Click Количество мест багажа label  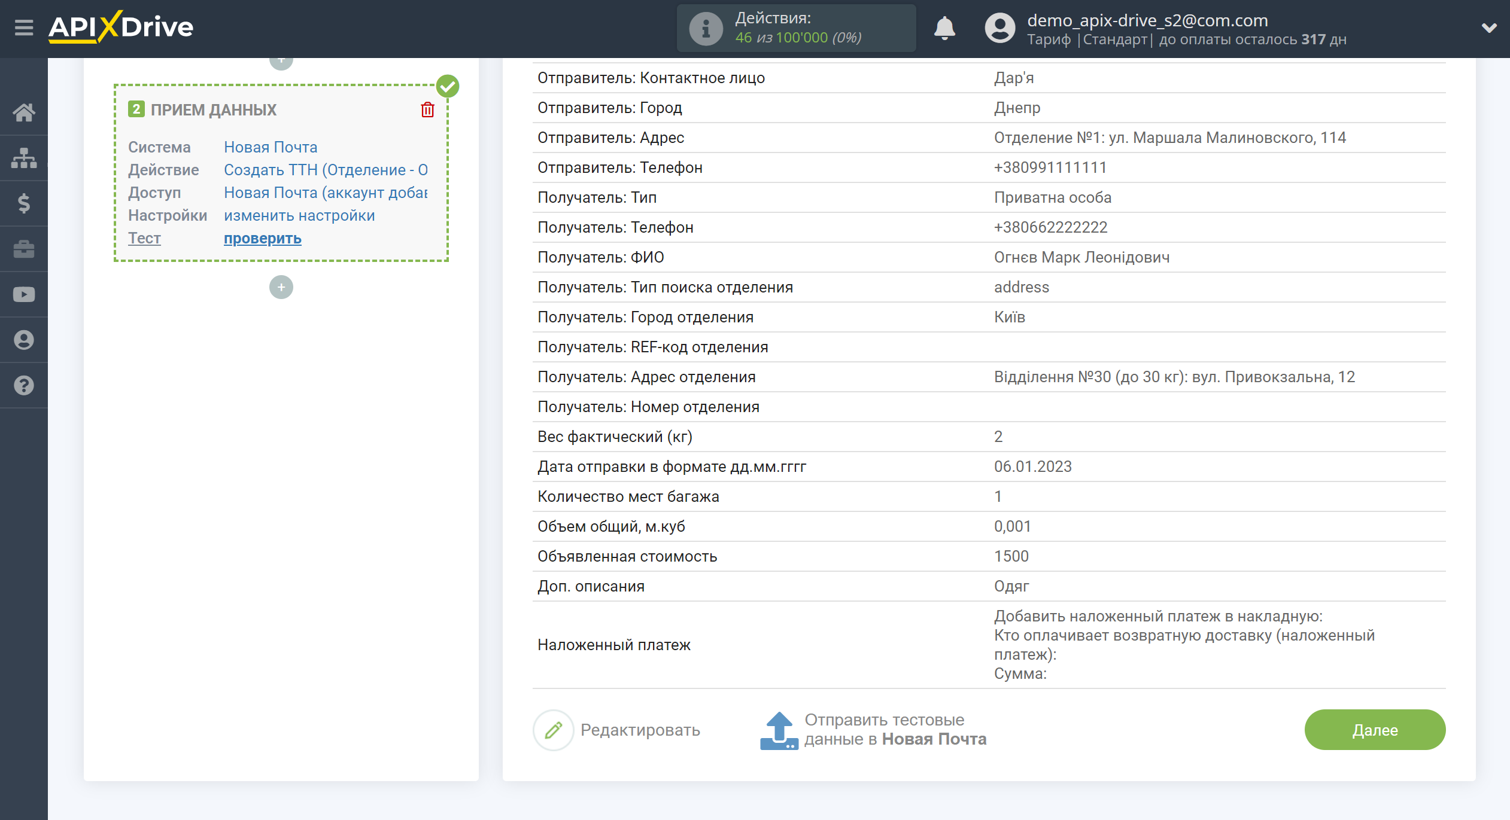click(628, 496)
